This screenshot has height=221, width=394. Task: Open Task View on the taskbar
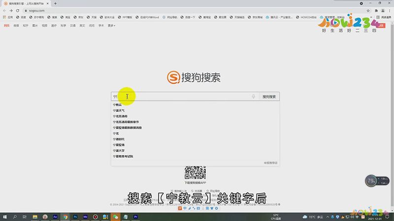(24, 217)
